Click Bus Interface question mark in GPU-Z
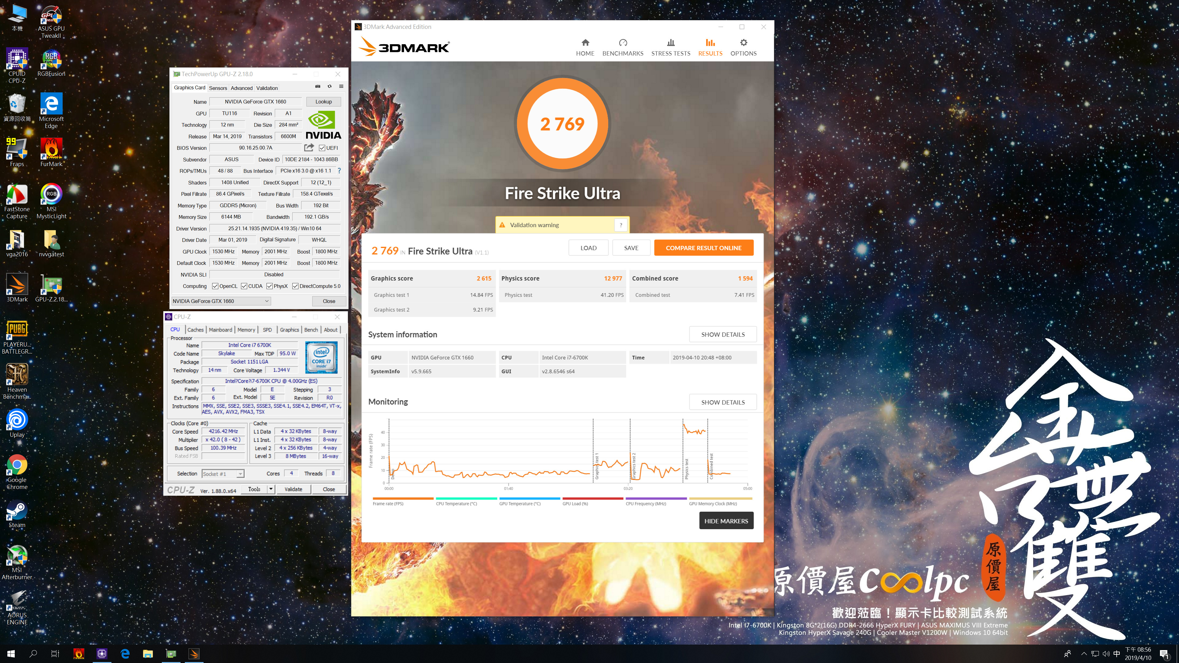This screenshot has height=663, width=1179. [339, 171]
